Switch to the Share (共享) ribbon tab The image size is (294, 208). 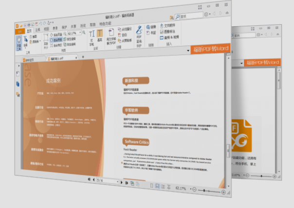[73, 26]
